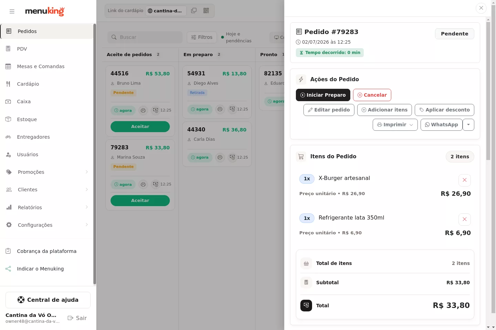Viewport: 496px width, 330px height.
Task: Remove X-Burger artesanal item with red X
Action: click(465, 180)
